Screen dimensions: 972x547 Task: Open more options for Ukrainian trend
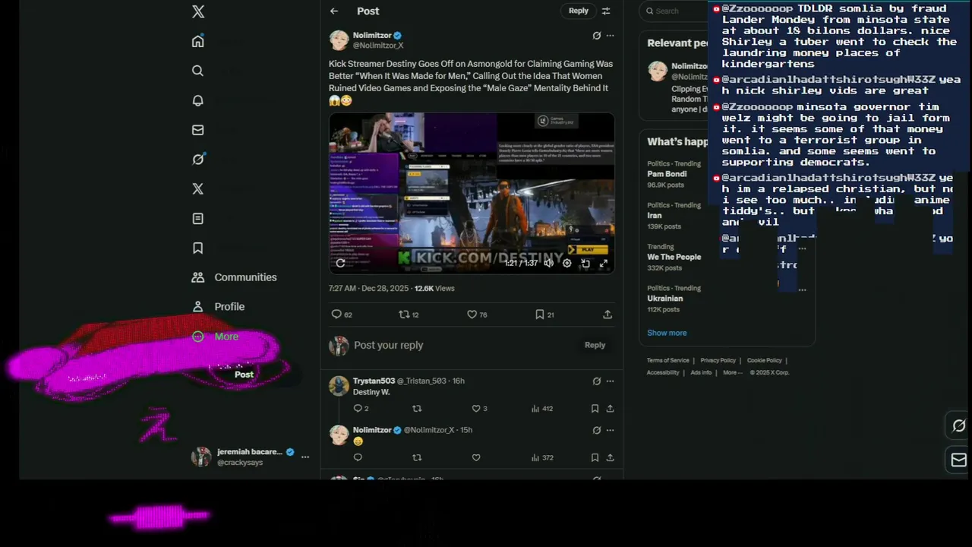(802, 289)
